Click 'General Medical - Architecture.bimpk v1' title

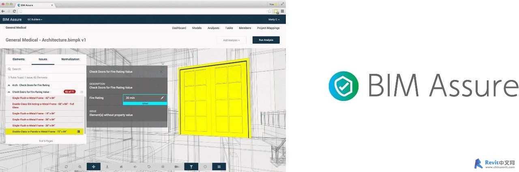[x=46, y=40]
